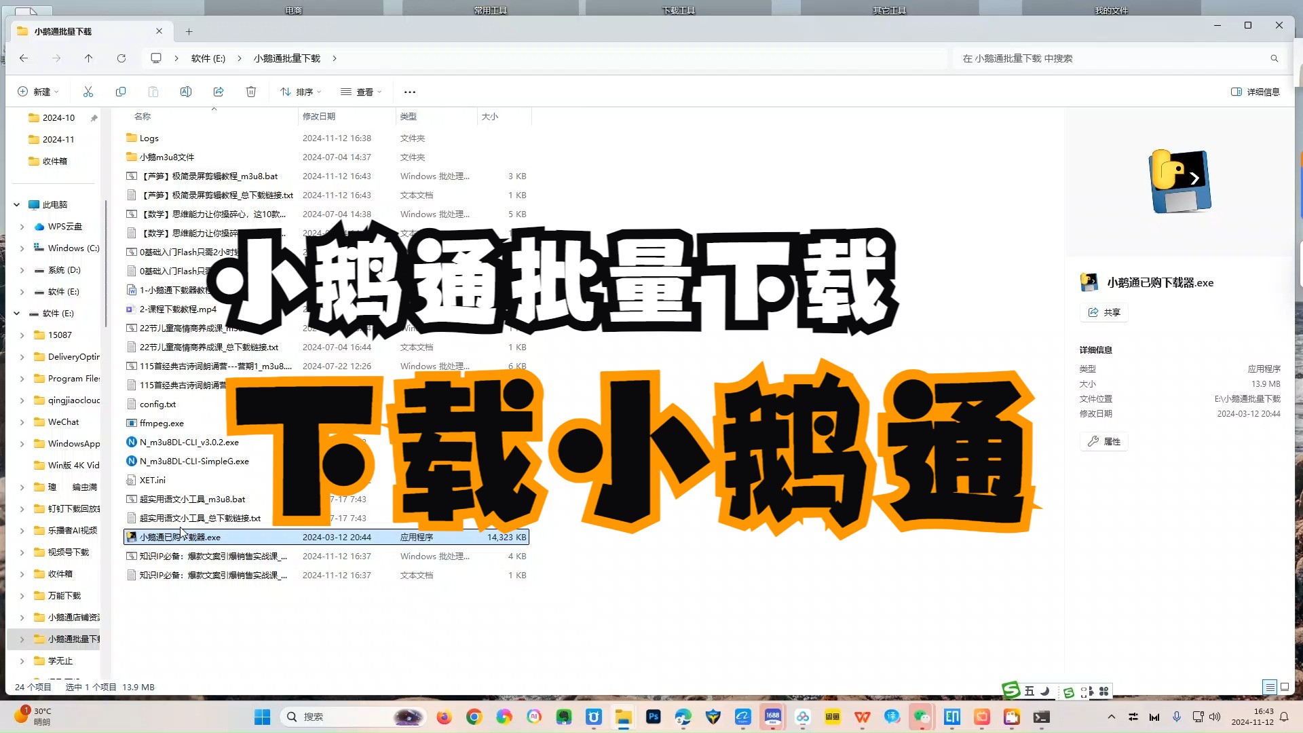The height and width of the screenshot is (733, 1303).
Task: Open Photoshop from the taskbar
Action: pyautogui.click(x=654, y=717)
